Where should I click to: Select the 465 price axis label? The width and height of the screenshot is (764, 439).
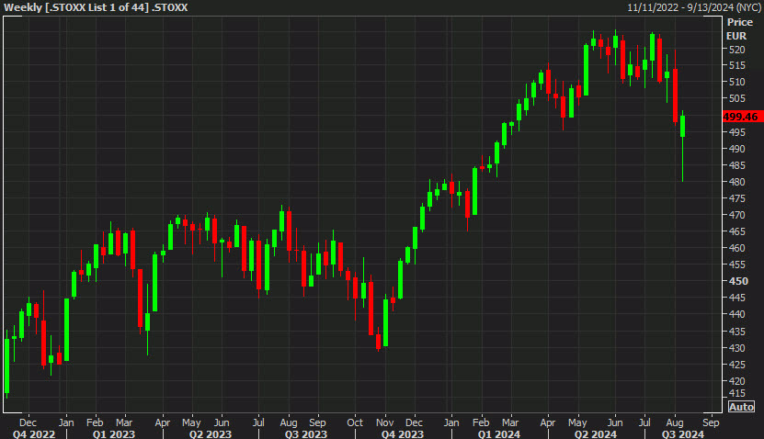click(x=736, y=231)
